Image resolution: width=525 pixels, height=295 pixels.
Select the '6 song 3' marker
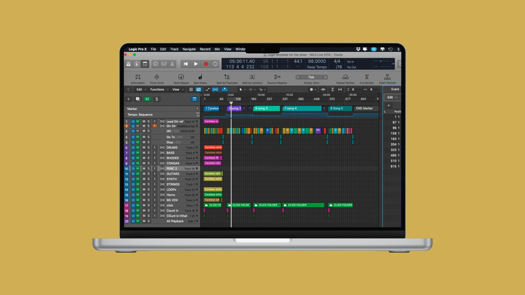point(266,109)
